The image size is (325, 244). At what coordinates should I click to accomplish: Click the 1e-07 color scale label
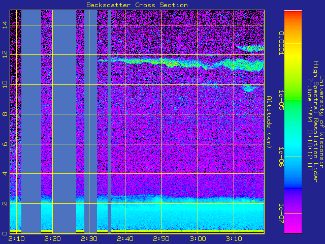[281, 213]
